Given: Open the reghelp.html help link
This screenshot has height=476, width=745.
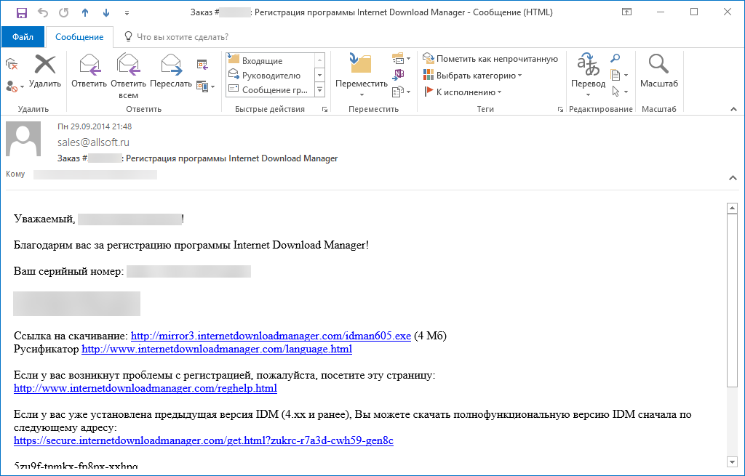Looking at the screenshot, I should 146,388.
